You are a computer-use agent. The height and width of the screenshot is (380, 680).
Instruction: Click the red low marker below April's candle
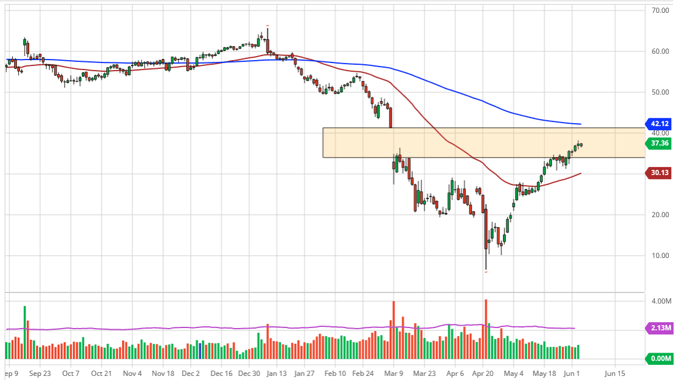(x=486, y=271)
